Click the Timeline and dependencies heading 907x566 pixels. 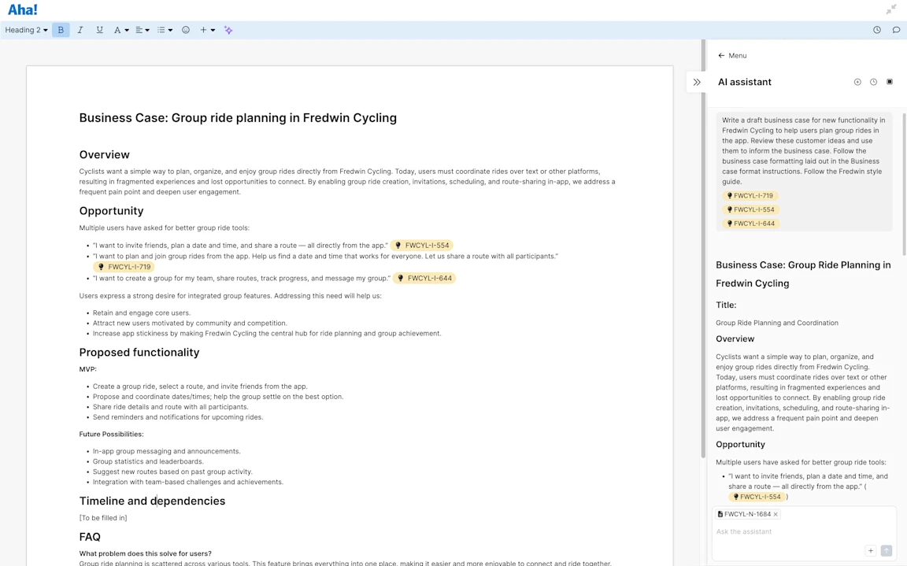click(x=152, y=501)
